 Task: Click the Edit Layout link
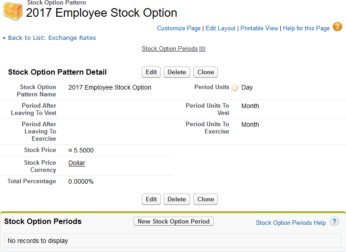220,28
